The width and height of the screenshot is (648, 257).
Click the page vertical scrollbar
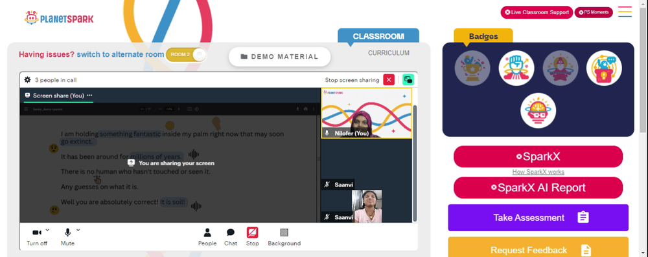(643, 70)
